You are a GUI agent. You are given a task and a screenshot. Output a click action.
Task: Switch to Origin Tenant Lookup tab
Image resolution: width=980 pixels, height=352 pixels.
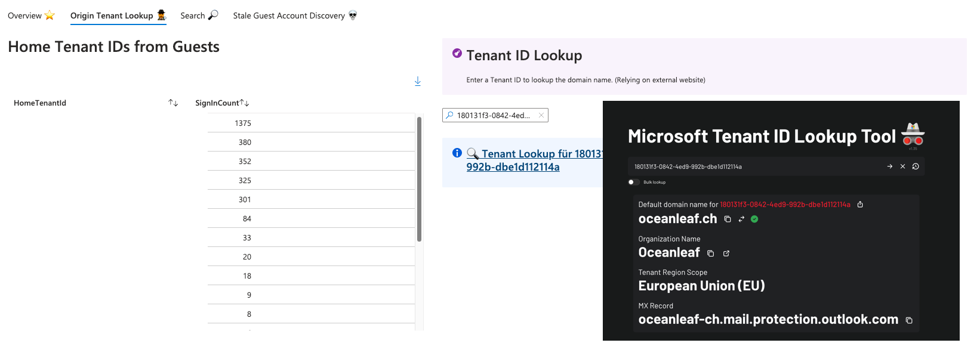coord(118,16)
